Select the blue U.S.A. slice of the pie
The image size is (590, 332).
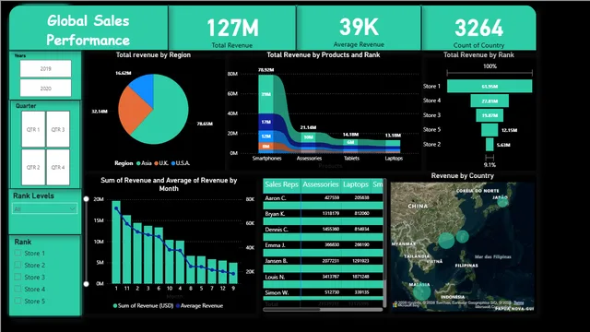144,88
